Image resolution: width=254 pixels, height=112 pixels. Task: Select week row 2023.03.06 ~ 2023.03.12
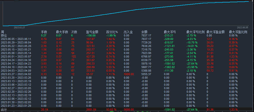(16, 85)
